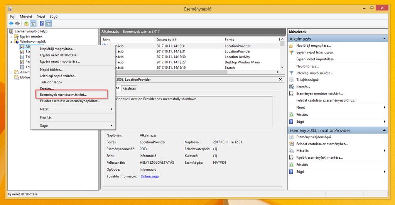The height and width of the screenshot is (205, 395).
Task: Click the blue Help toolbar icon
Action: [x=42, y=24]
